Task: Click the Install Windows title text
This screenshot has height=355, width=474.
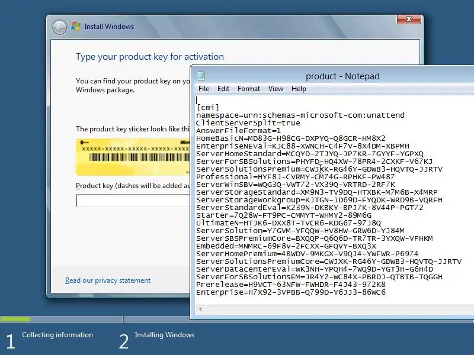Action: 109,27
